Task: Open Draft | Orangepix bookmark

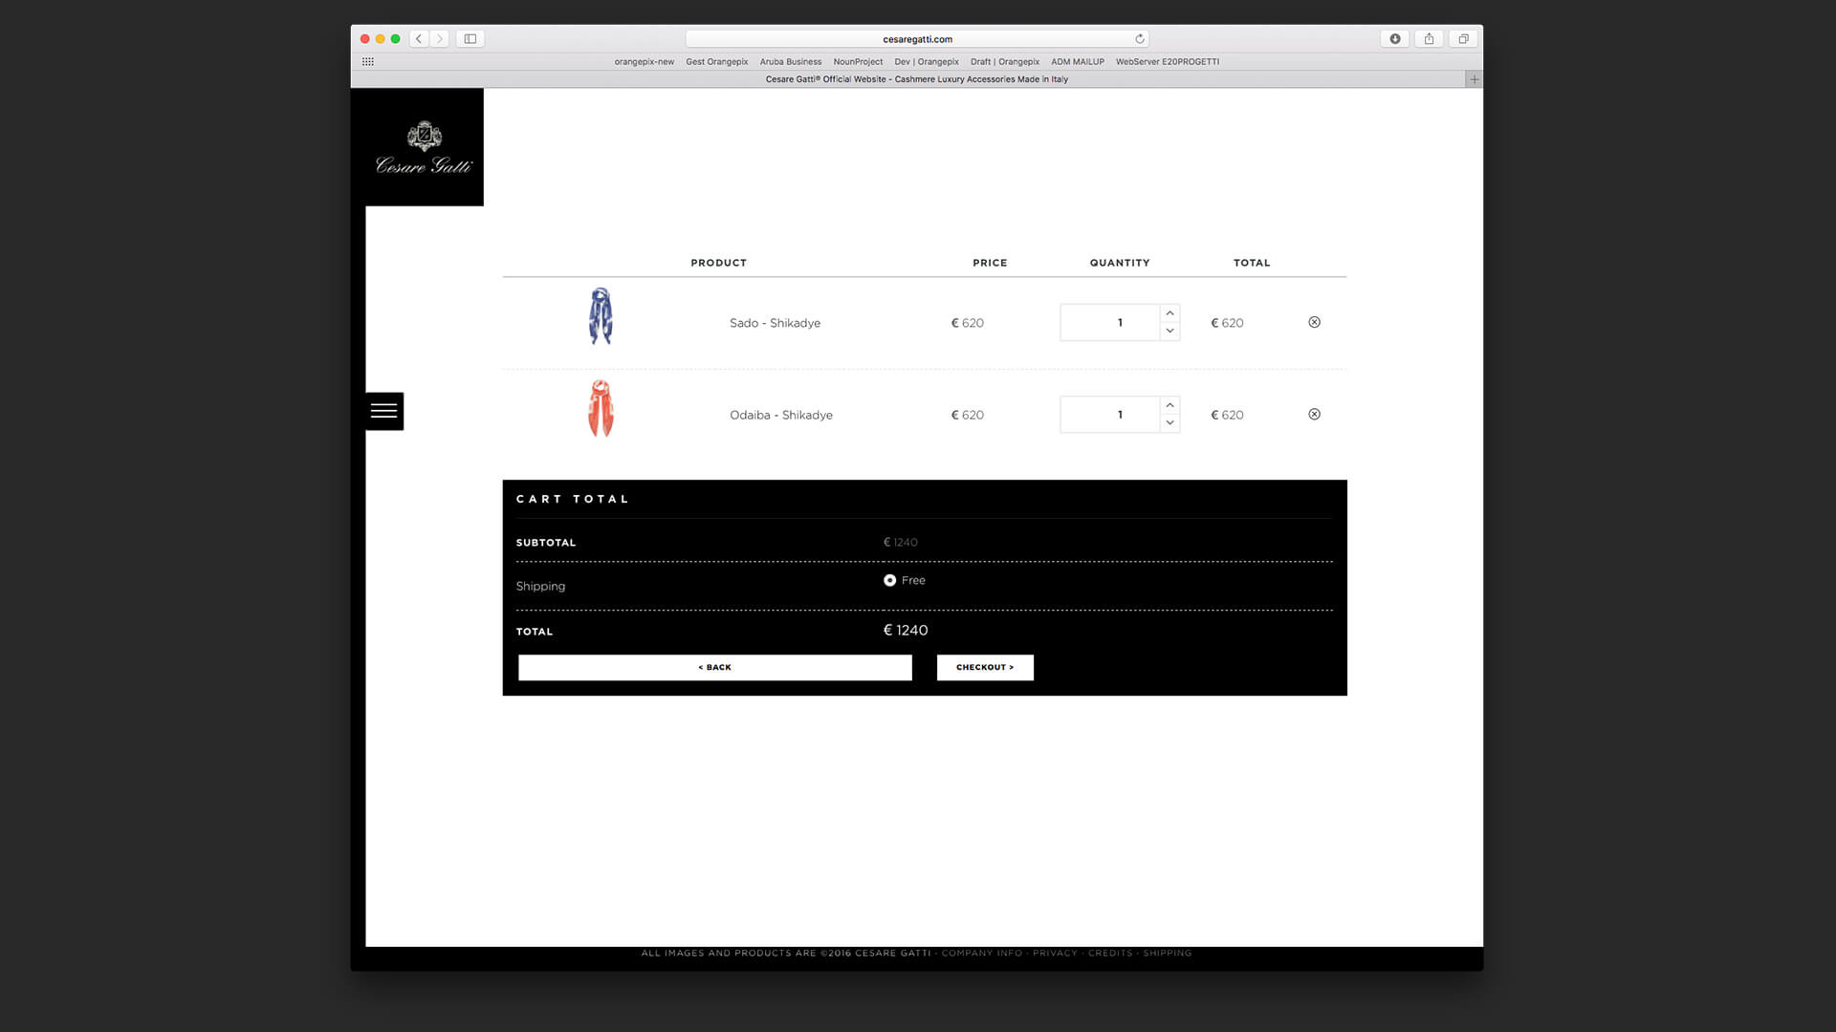Action: 1005,62
